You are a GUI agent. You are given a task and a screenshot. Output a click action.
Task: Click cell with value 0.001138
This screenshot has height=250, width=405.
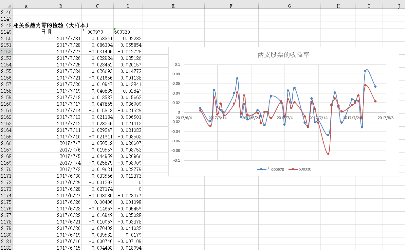(128, 78)
